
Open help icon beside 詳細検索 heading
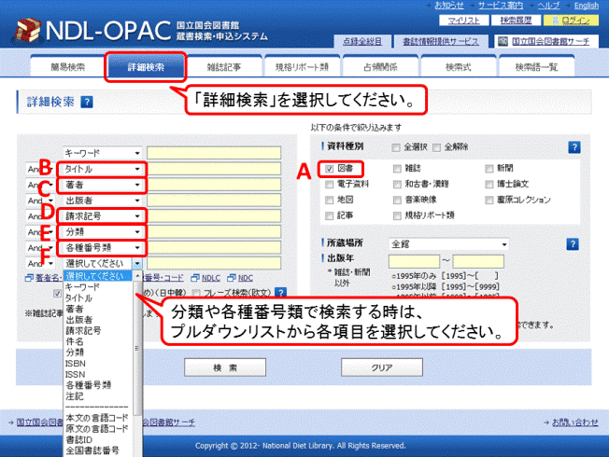(x=87, y=102)
